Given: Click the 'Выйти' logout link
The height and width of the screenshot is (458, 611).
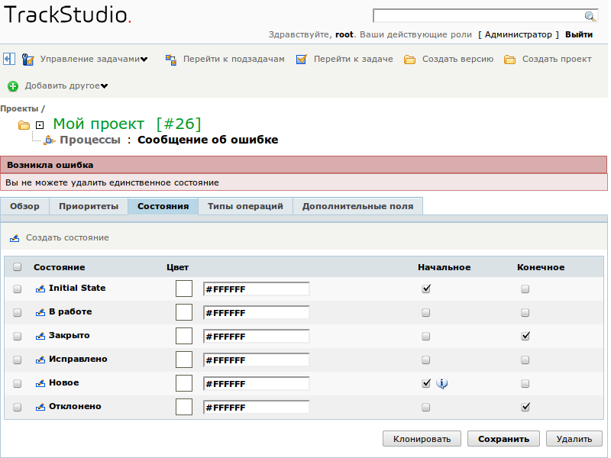Looking at the screenshot, I should coord(579,34).
